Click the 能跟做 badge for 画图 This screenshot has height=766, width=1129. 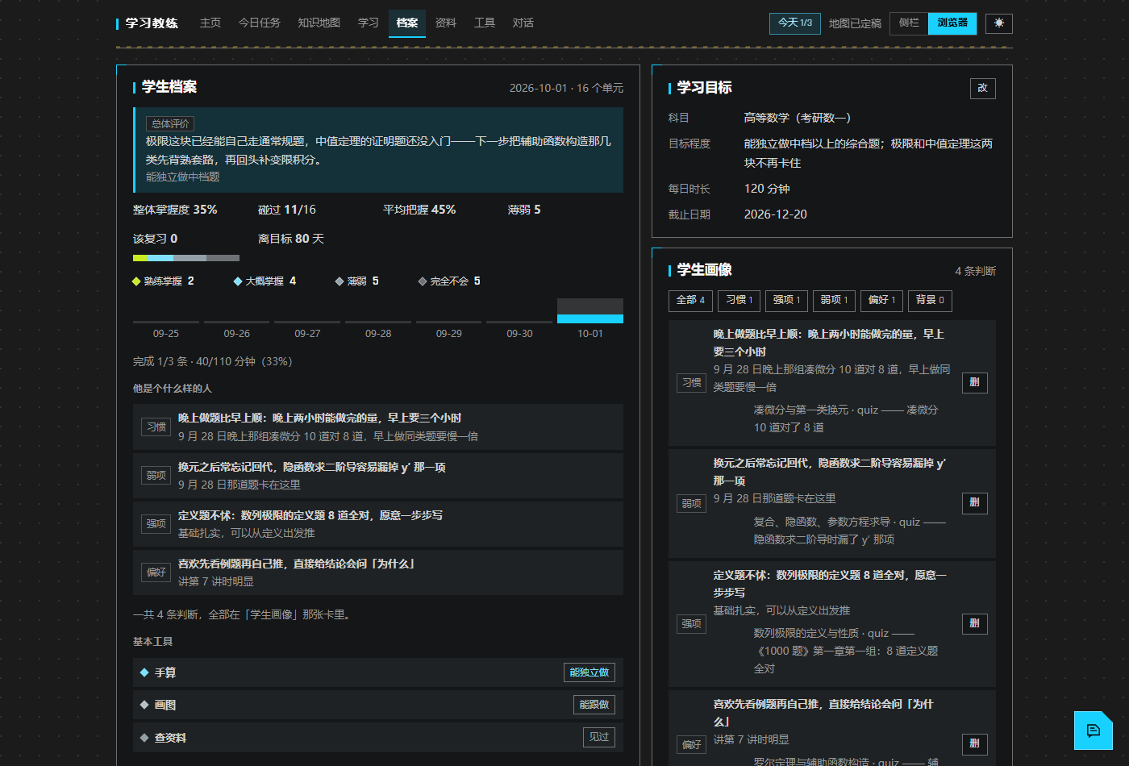[x=594, y=705]
